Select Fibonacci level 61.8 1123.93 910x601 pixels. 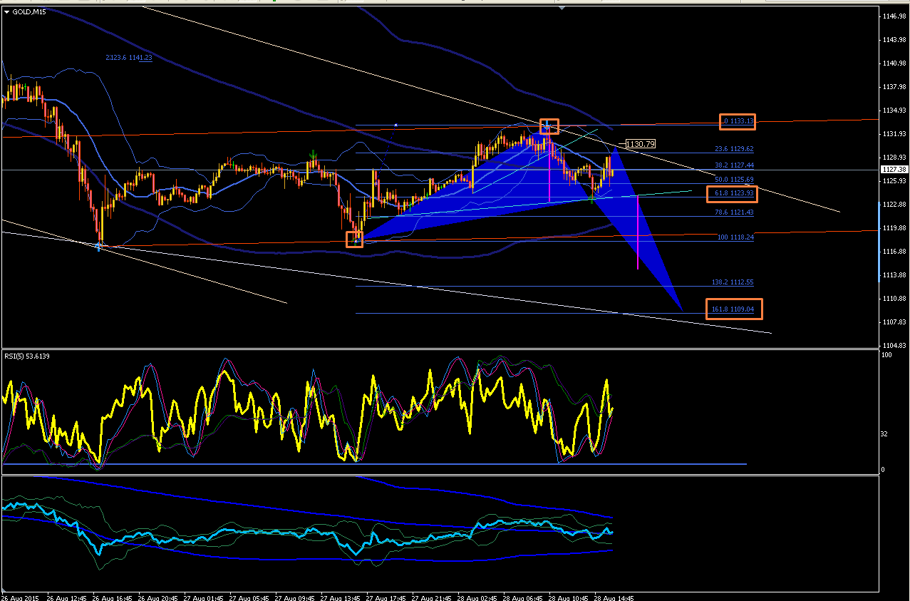(x=734, y=193)
